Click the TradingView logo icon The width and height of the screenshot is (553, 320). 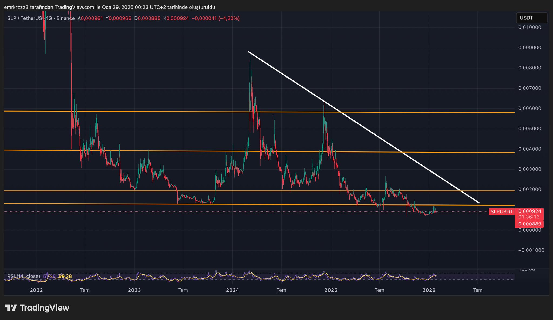[x=11, y=308]
